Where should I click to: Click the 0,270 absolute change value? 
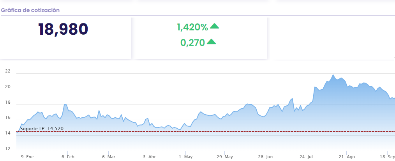coord(192,42)
